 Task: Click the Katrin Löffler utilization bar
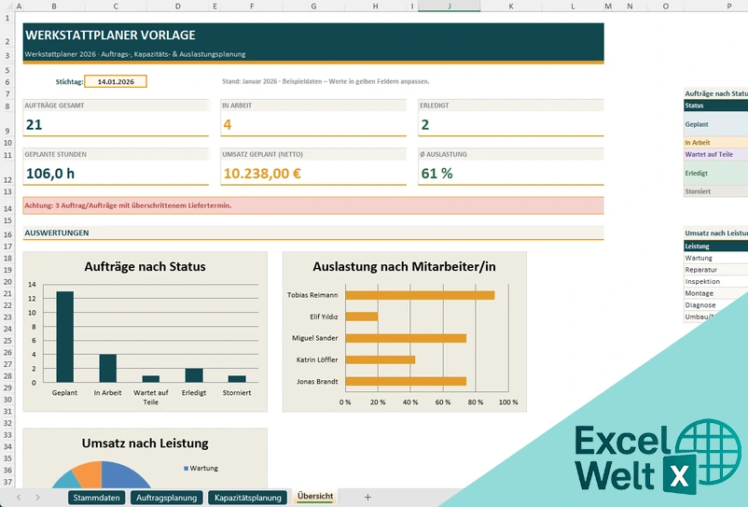(381, 360)
